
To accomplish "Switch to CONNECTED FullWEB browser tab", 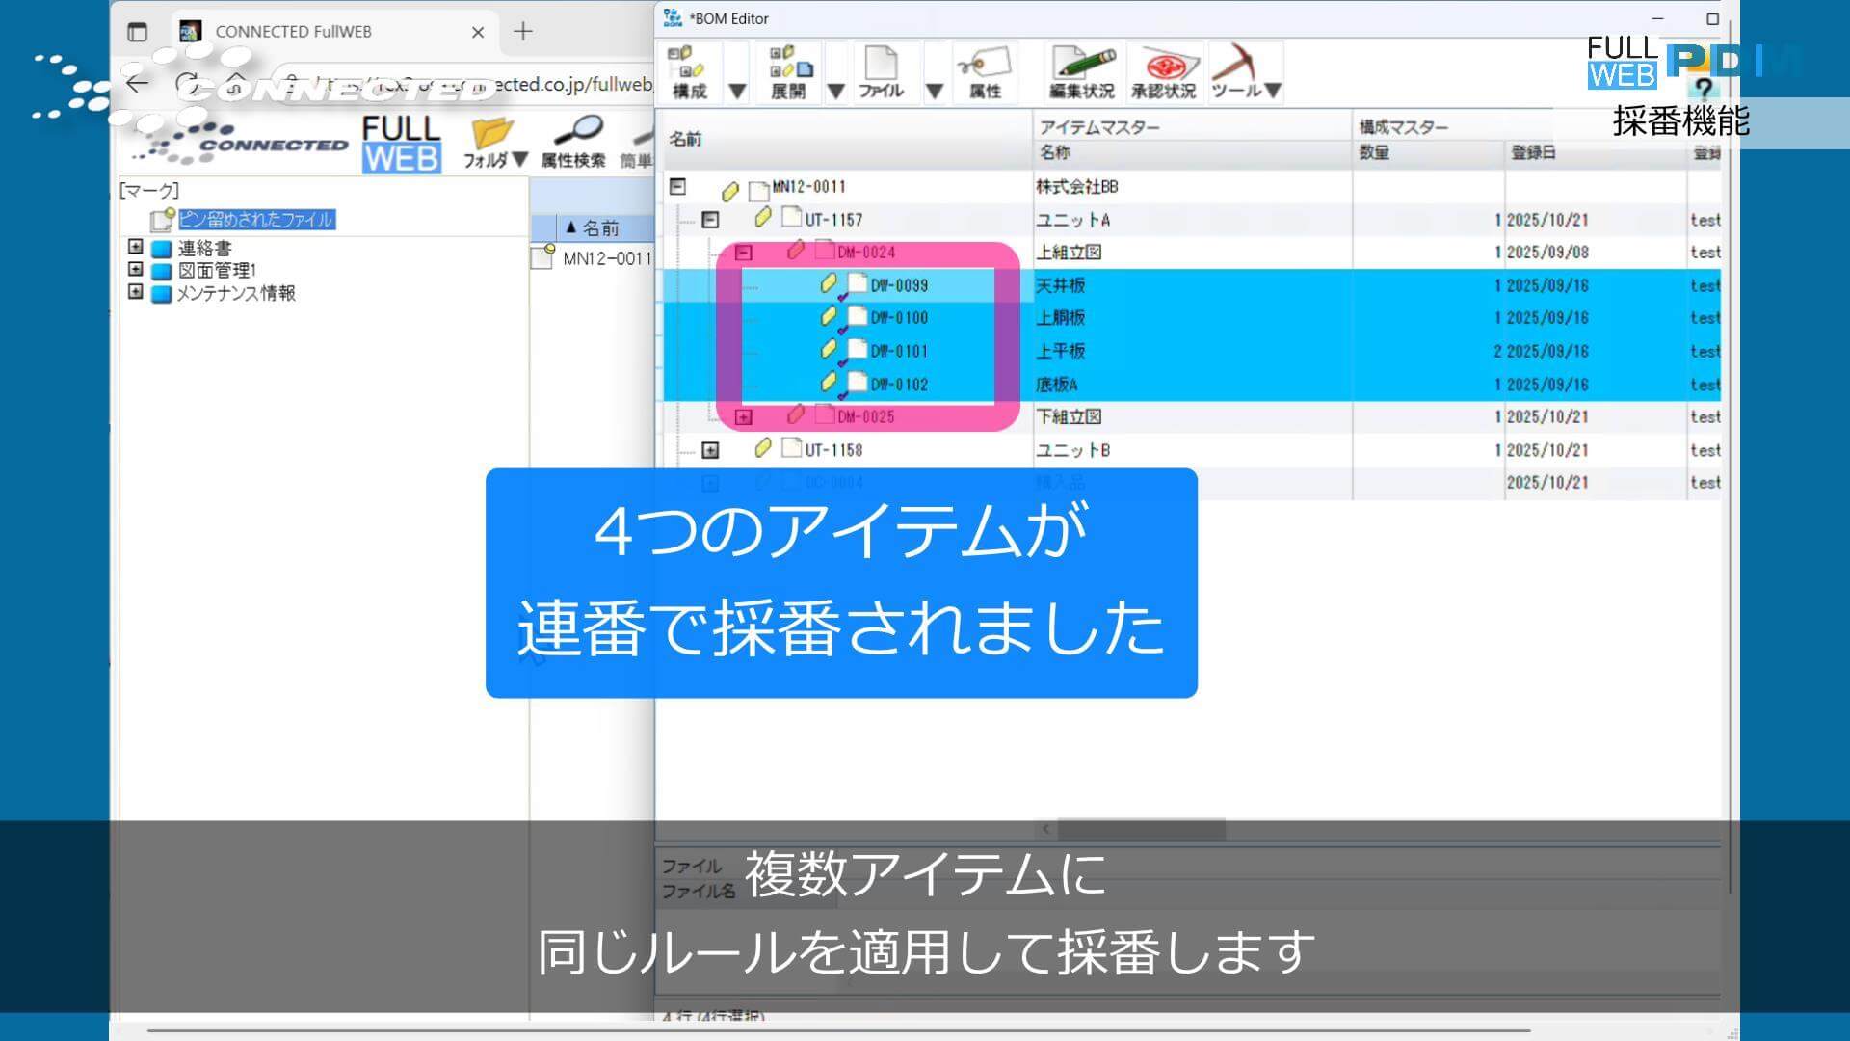I will (293, 32).
